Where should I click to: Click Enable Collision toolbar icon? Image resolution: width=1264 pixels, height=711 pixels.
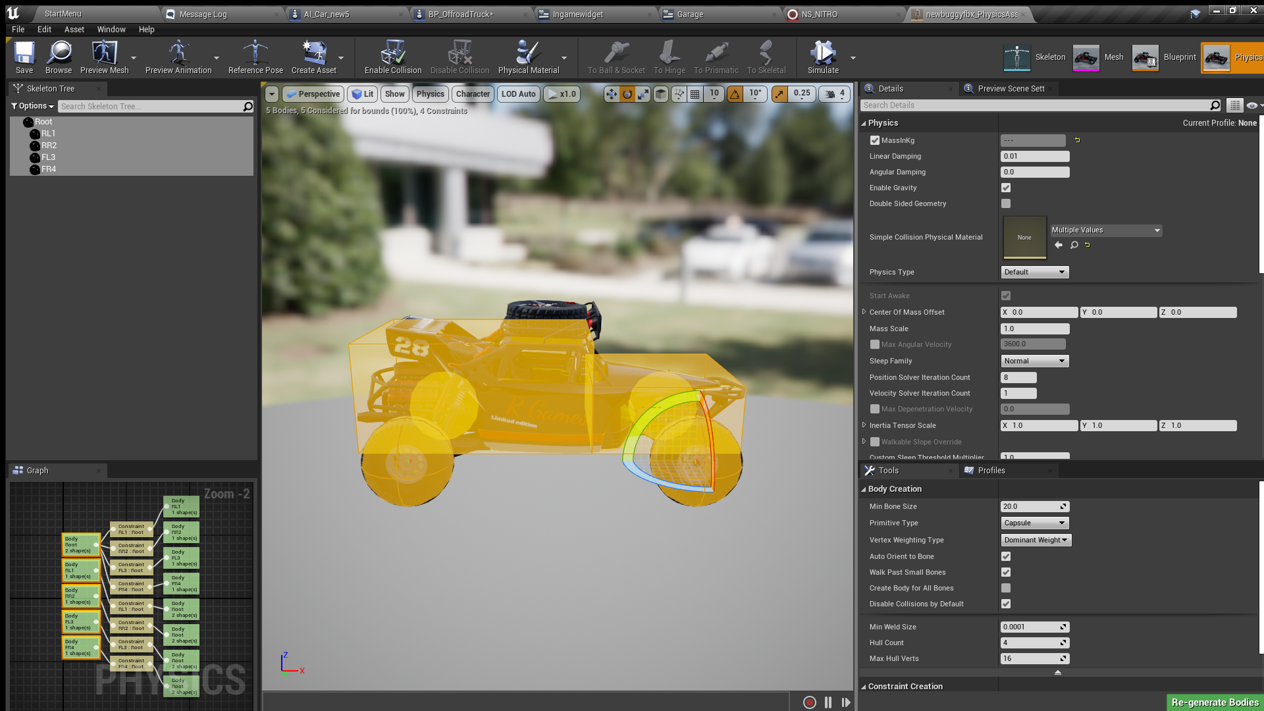click(392, 57)
